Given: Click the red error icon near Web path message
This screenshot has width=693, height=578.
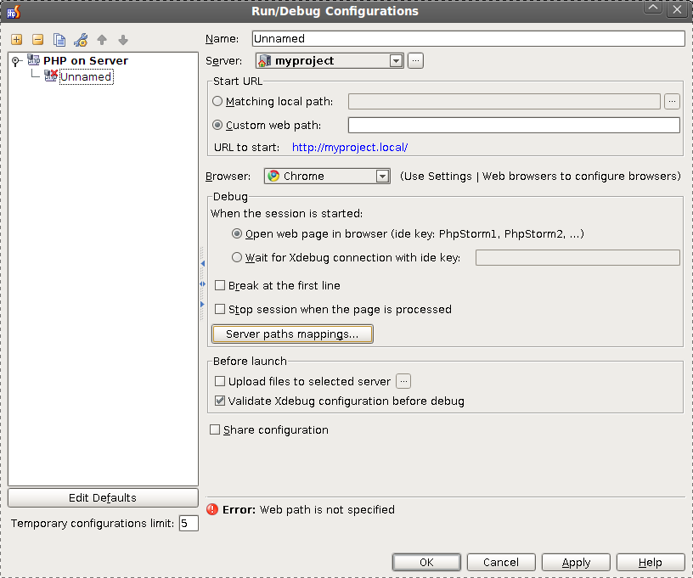Looking at the screenshot, I should pos(212,509).
